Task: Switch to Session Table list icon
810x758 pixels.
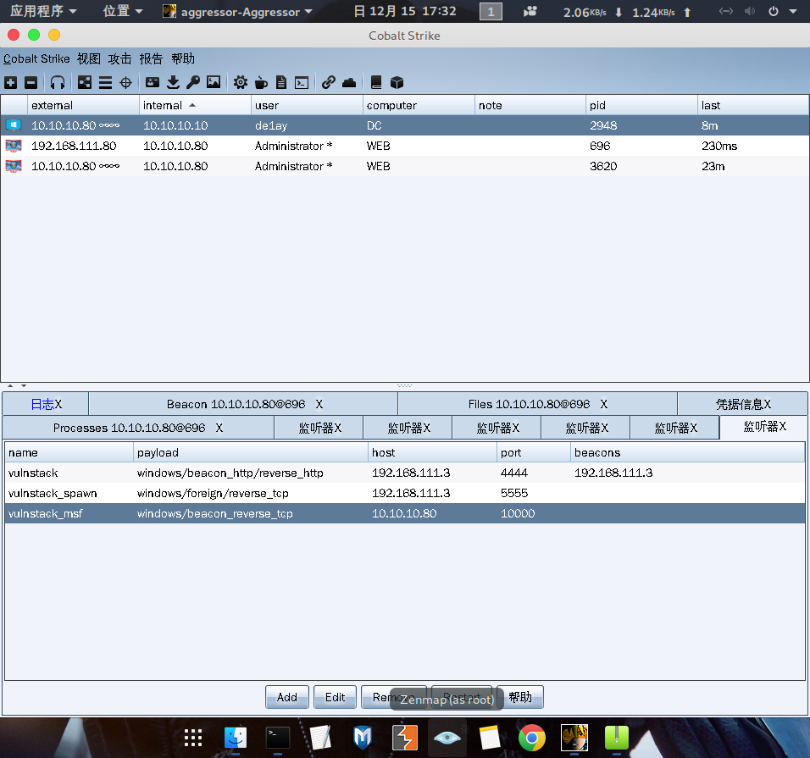Action: click(105, 83)
